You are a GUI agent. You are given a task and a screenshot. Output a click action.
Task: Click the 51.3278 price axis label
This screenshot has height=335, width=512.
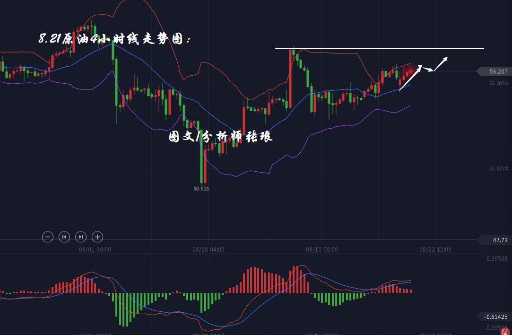click(498, 169)
